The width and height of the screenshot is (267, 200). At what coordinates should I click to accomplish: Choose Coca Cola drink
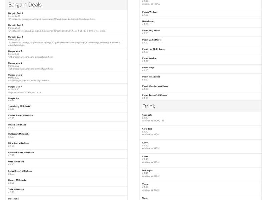click(x=200, y=118)
